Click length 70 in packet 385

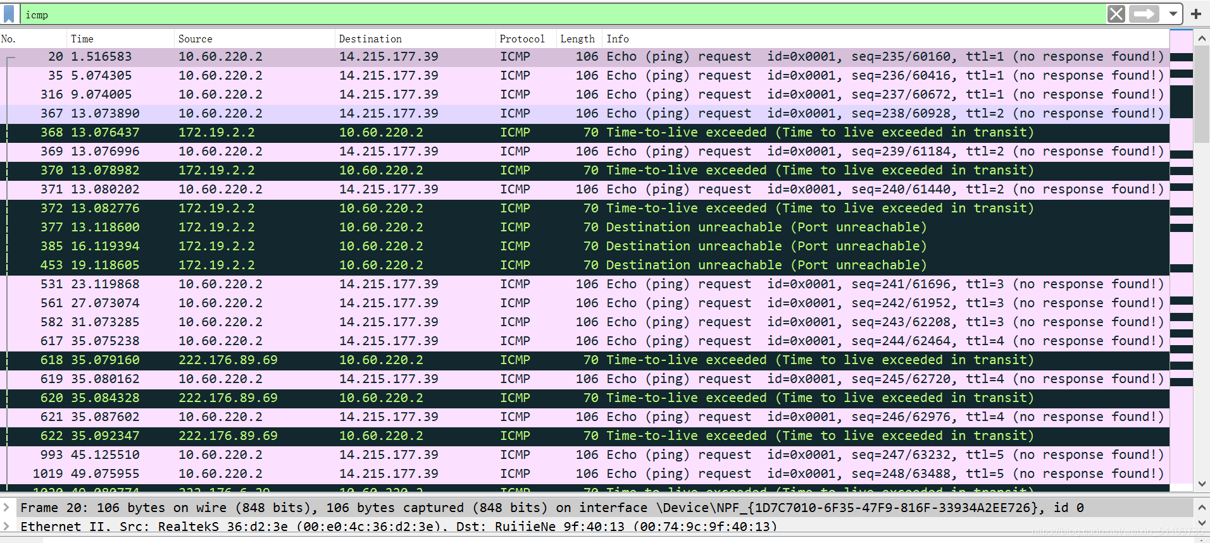point(591,247)
